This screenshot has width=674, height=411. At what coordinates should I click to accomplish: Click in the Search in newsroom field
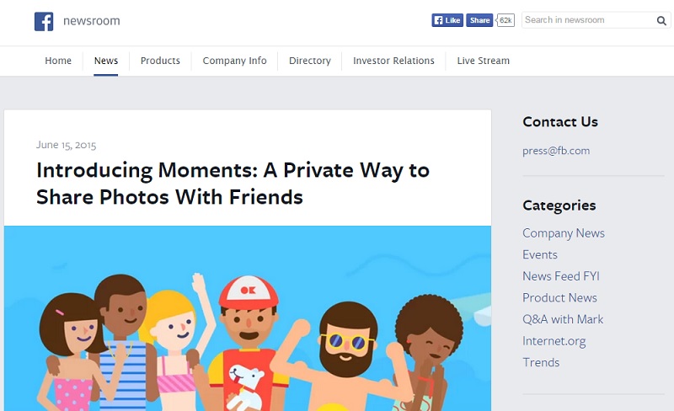point(587,20)
